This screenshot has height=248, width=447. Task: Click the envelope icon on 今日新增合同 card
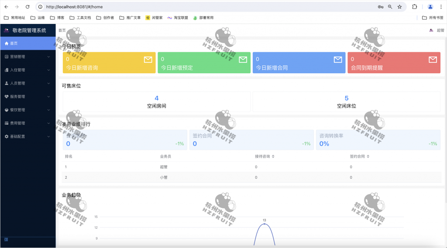coord(338,60)
